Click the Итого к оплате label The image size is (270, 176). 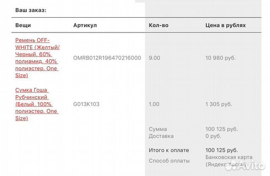coord(169,150)
